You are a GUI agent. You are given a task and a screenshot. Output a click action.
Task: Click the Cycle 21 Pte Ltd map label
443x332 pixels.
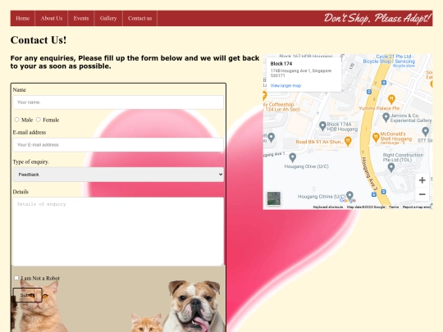point(390,59)
